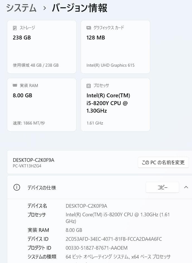Screen dimensions: 192x263
Task: Click the この PC の名前を変更 button
Action: 163,162
